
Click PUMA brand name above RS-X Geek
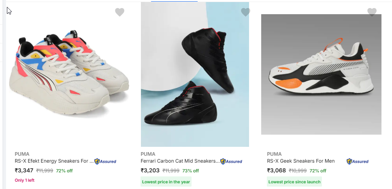pos(275,154)
